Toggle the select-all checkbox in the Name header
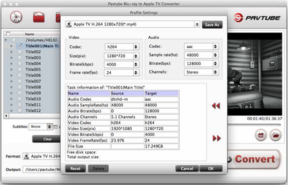 tap(8, 33)
